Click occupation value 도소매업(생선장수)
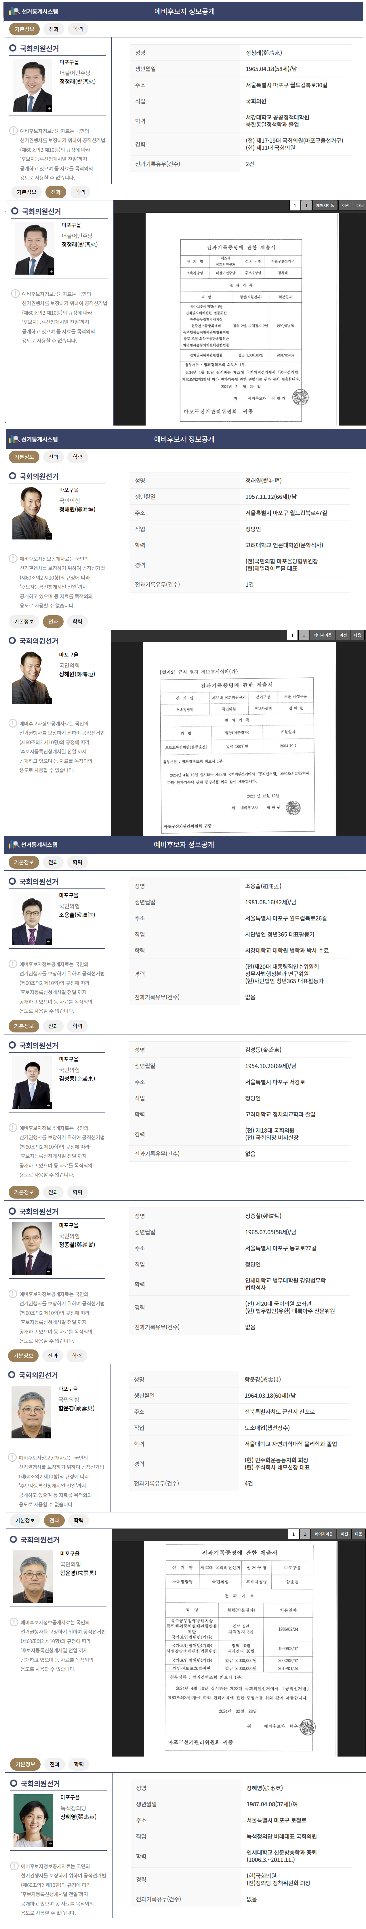The width and height of the screenshot is (366, 1929). [x=267, y=1428]
